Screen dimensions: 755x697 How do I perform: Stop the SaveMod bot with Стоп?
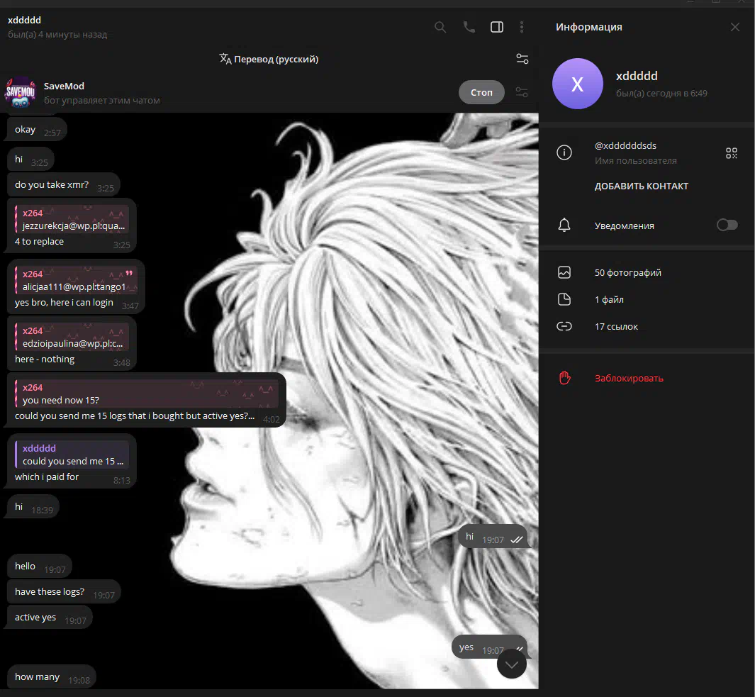pos(481,92)
